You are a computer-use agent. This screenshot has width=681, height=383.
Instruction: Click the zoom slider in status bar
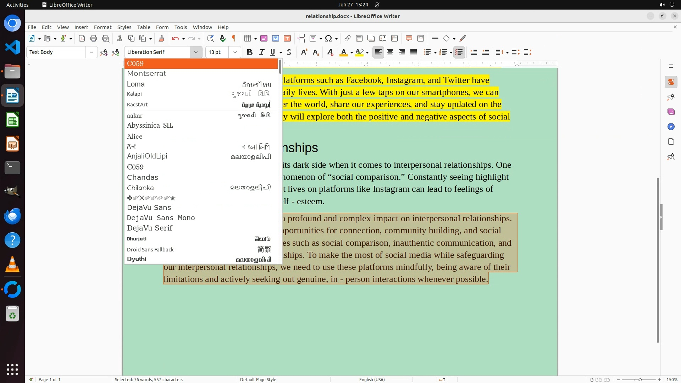(x=640, y=379)
